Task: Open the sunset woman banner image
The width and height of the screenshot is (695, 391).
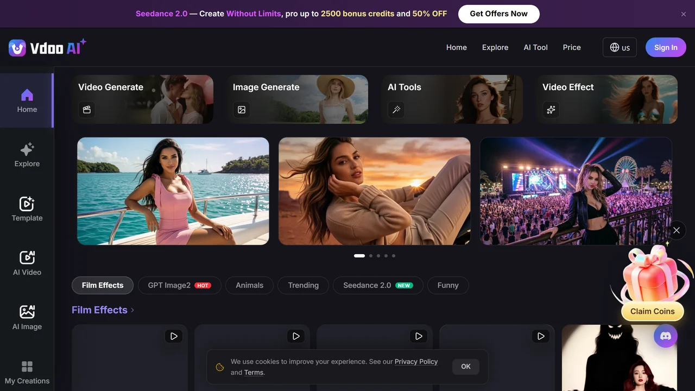Action: [x=375, y=191]
